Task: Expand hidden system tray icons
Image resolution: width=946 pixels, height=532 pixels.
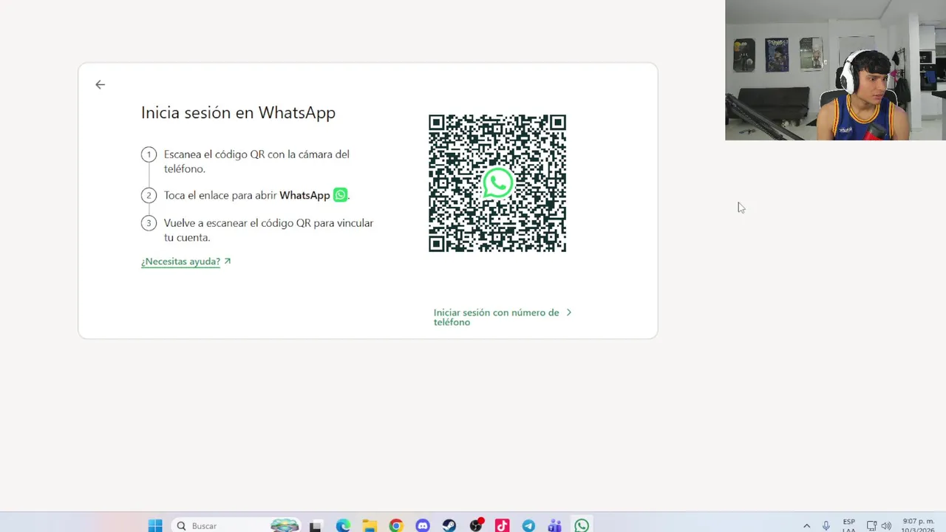Action: tap(806, 526)
